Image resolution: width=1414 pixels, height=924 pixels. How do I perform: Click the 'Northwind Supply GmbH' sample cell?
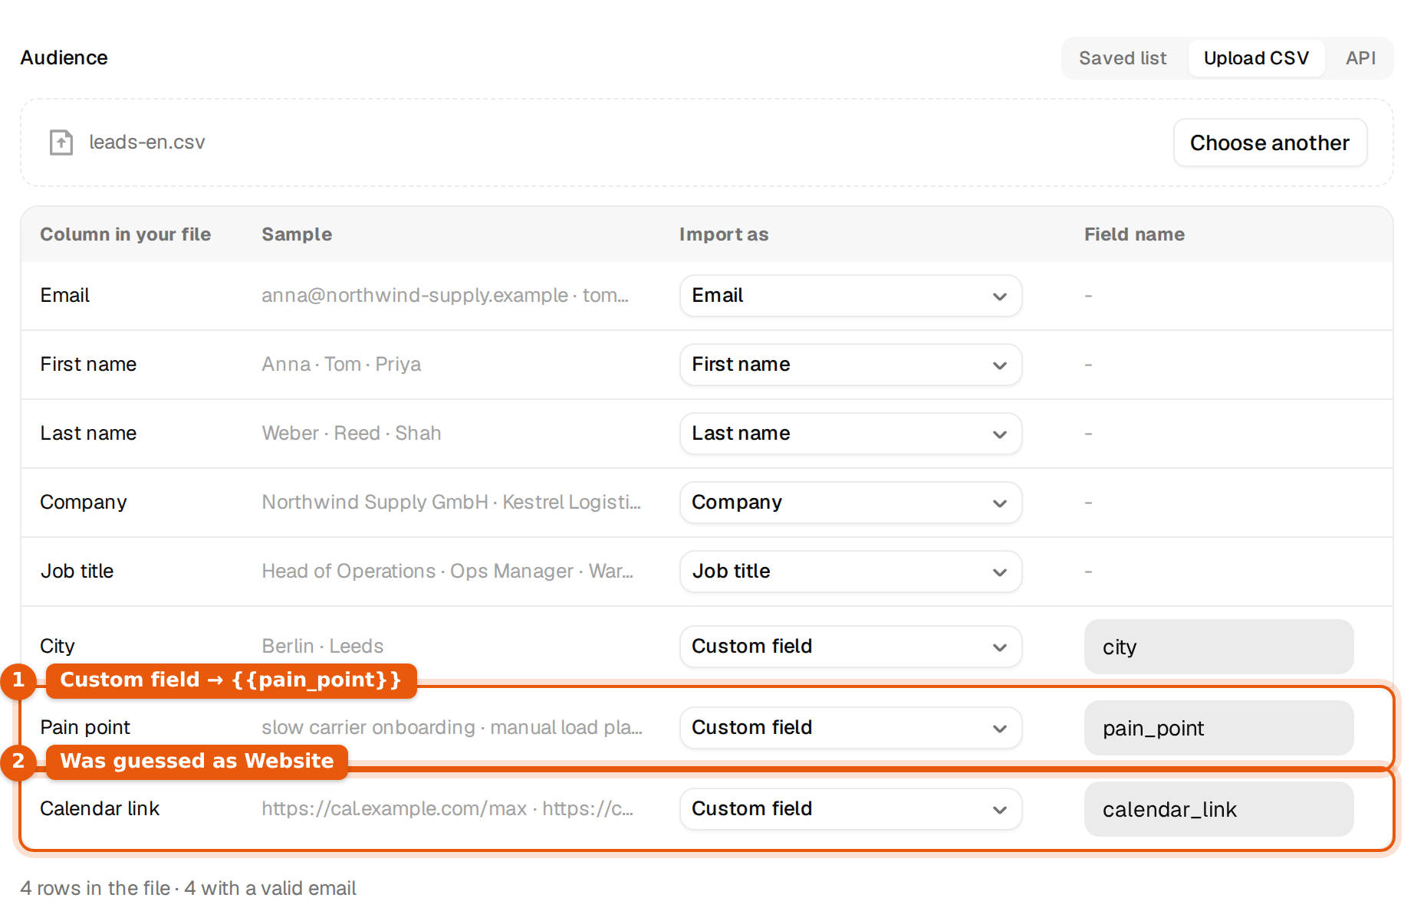pos(451,503)
